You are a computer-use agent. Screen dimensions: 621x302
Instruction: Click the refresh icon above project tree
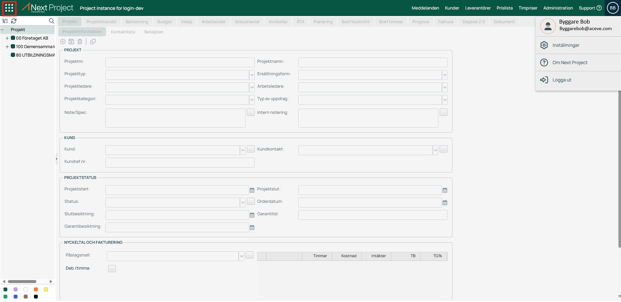click(x=14, y=21)
